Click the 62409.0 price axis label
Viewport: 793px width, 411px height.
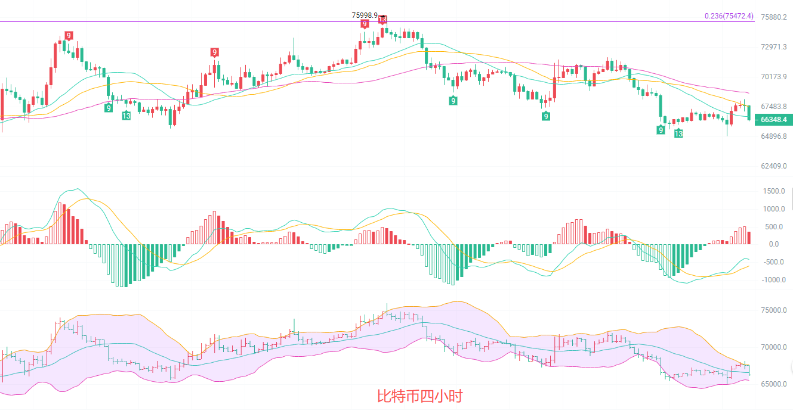click(x=773, y=166)
